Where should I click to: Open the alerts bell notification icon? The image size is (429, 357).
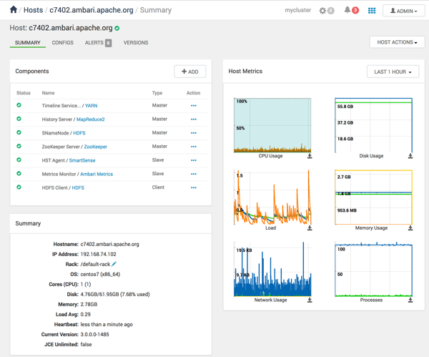(x=348, y=11)
